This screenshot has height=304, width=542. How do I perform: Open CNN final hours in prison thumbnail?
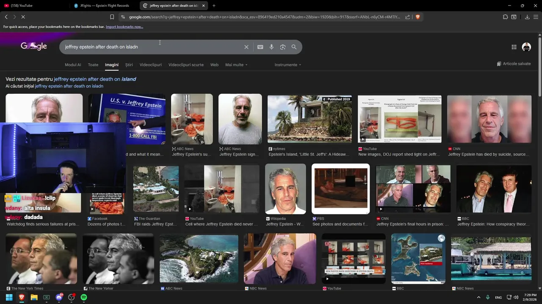[x=413, y=189]
